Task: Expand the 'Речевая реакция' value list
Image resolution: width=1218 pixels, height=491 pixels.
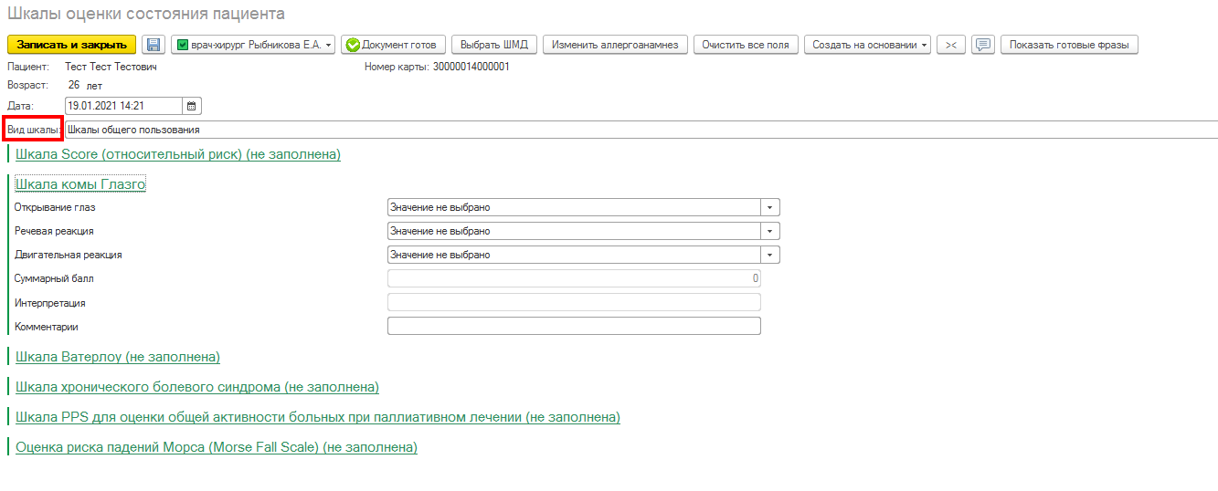Action: 770,231
